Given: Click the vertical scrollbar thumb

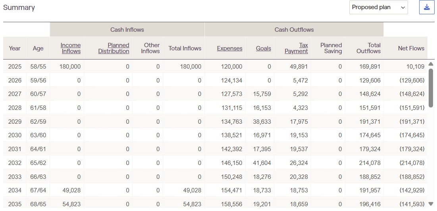Looking at the screenshot, I should 431,87.
